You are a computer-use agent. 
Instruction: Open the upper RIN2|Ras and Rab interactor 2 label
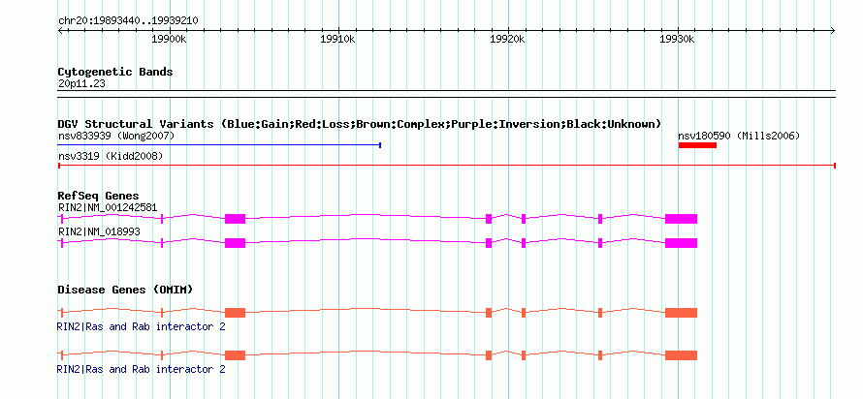(142, 326)
